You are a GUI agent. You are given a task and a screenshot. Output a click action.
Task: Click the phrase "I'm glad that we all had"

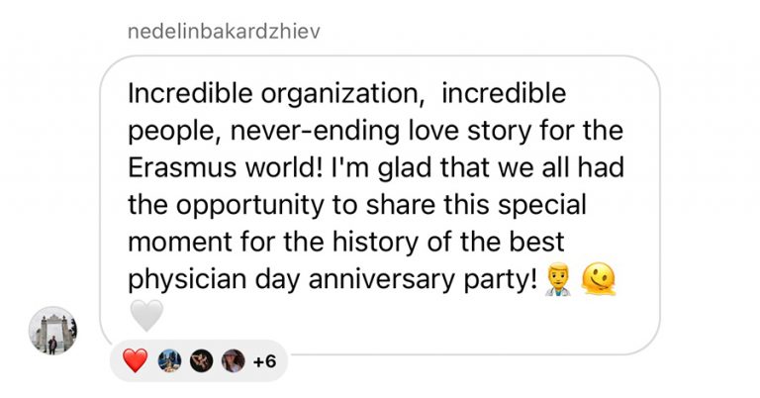coord(478,167)
